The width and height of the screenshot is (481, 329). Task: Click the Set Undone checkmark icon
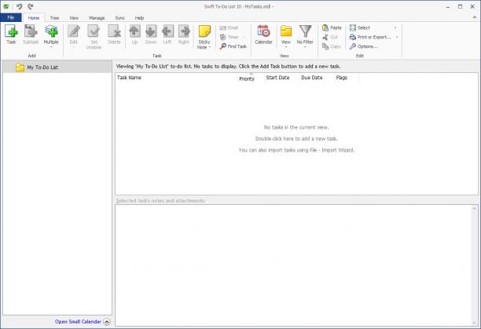pyautogui.click(x=94, y=31)
